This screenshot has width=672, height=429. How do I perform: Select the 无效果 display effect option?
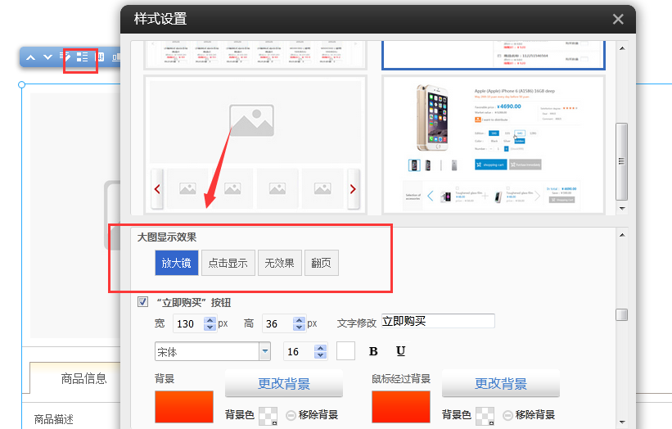(x=280, y=263)
